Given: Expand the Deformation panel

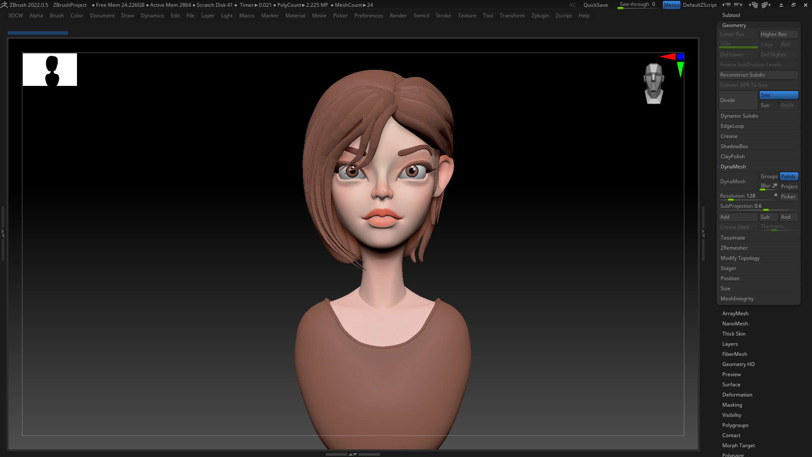Looking at the screenshot, I should [x=737, y=394].
